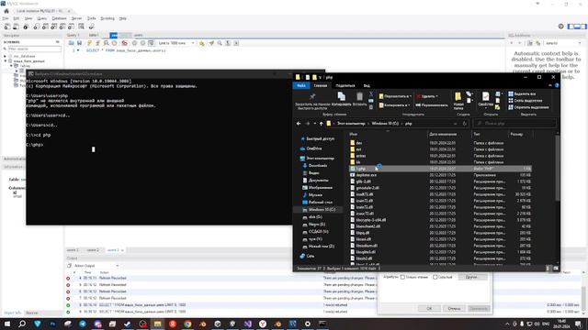
Task: Go up one folder with the up arrow
Action: coord(322,124)
